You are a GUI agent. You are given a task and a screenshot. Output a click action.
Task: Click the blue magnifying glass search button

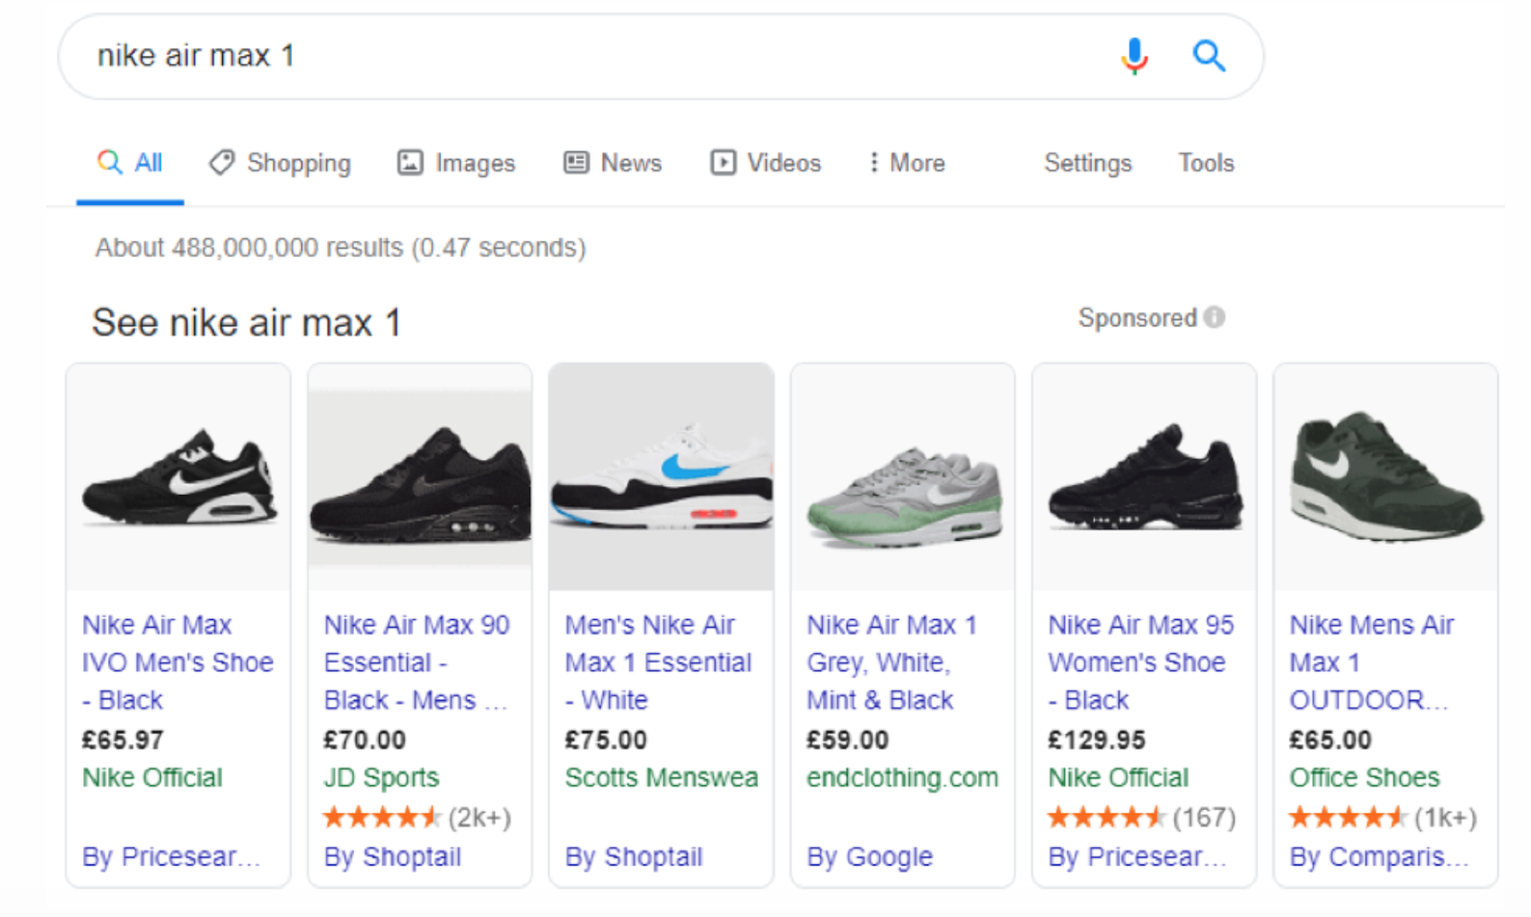pyautogui.click(x=1209, y=56)
